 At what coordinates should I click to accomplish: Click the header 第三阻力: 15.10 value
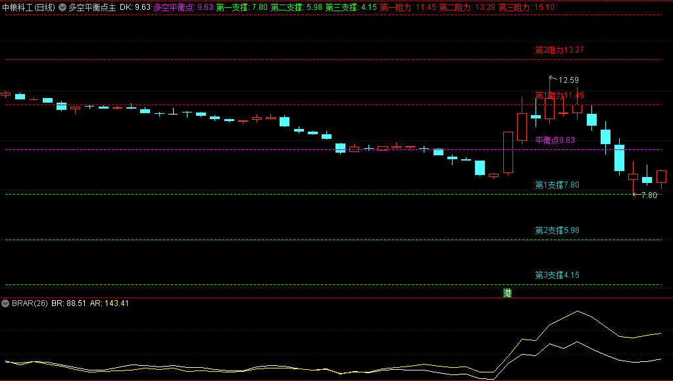click(526, 7)
